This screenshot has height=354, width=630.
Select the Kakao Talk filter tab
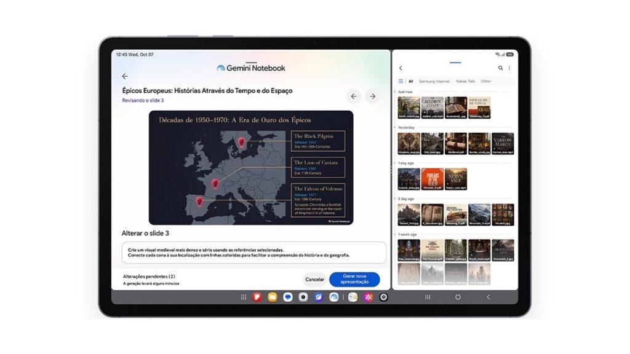point(465,81)
